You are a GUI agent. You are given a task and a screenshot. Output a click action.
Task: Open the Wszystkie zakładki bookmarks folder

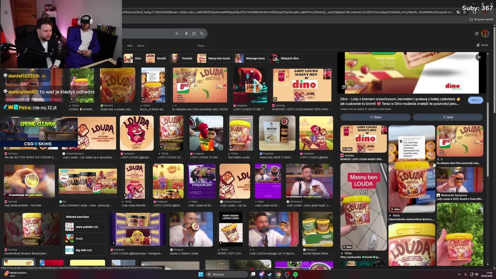coord(482,19)
